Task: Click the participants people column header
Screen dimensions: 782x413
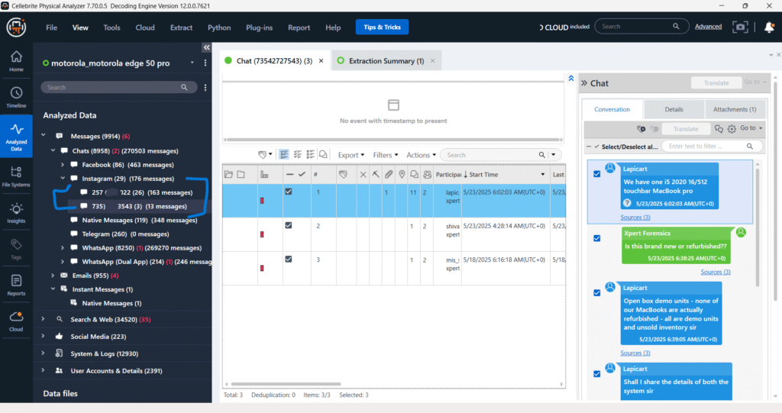Action: coord(428,174)
